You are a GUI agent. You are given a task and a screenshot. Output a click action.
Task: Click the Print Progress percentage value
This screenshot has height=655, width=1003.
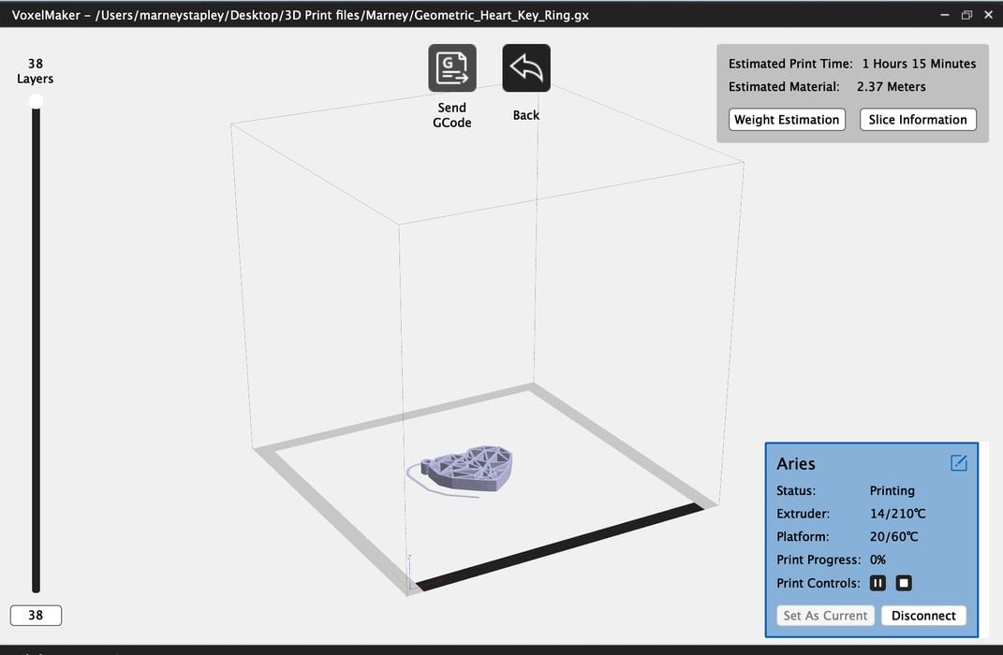click(x=878, y=560)
